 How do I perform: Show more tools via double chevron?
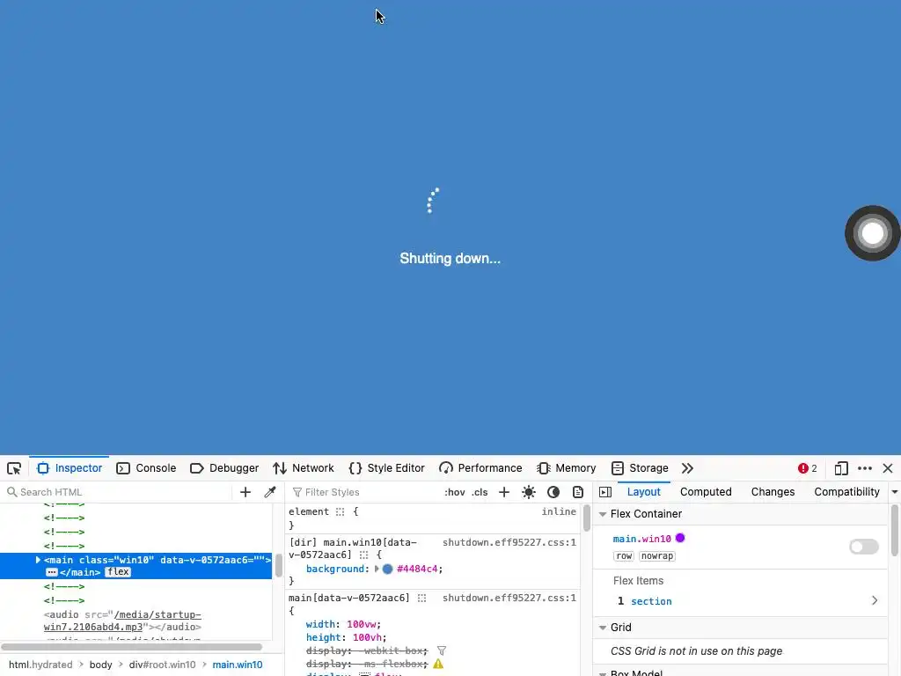[687, 468]
